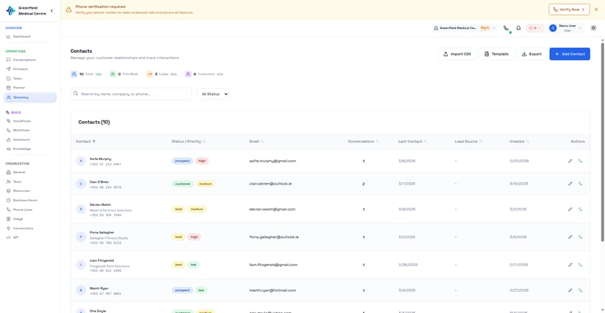Click the Greenfield Medical Centre logo
605x313 pixels.
tap(10, 11)
